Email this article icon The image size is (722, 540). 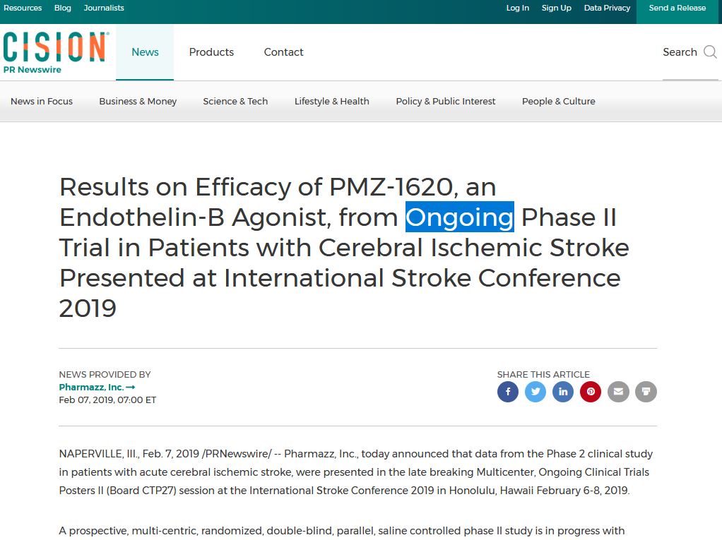(618, 392)
